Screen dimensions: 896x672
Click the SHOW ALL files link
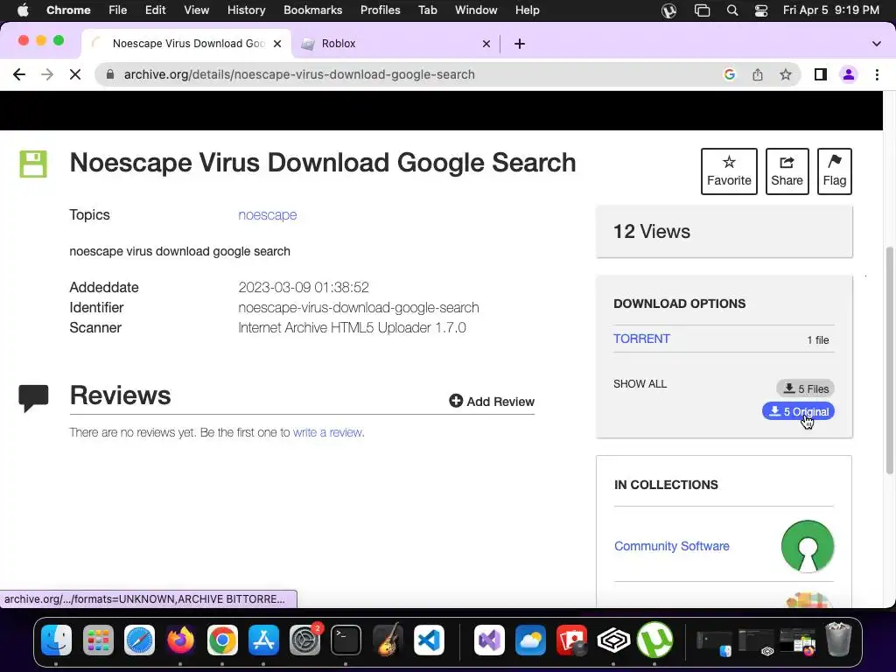coord(640,384)
